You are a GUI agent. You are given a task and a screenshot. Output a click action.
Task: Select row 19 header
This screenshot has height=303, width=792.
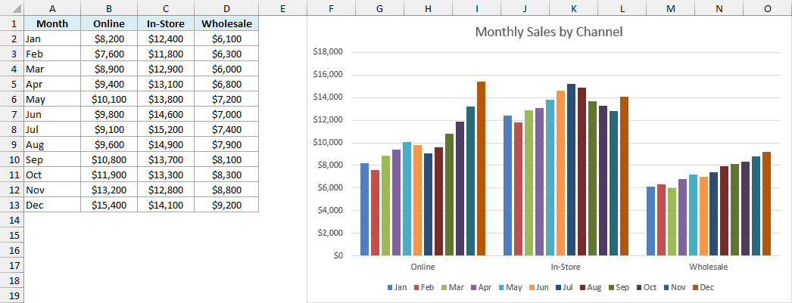(x=11, y=296)
